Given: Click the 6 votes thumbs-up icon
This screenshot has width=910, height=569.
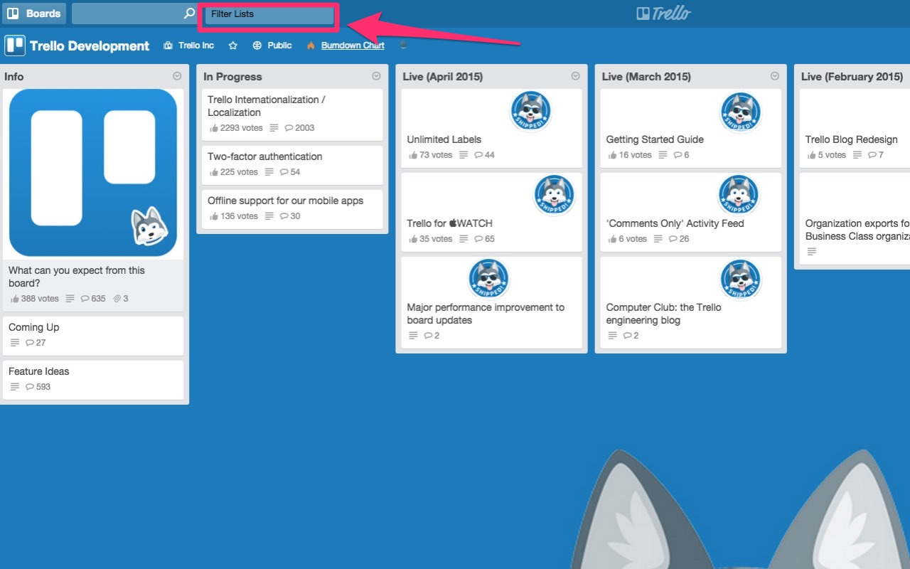Looking at the screenshot, I should [x=611, y=239].
